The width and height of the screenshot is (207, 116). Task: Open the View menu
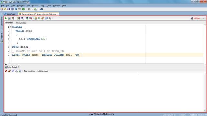[13, 6]
